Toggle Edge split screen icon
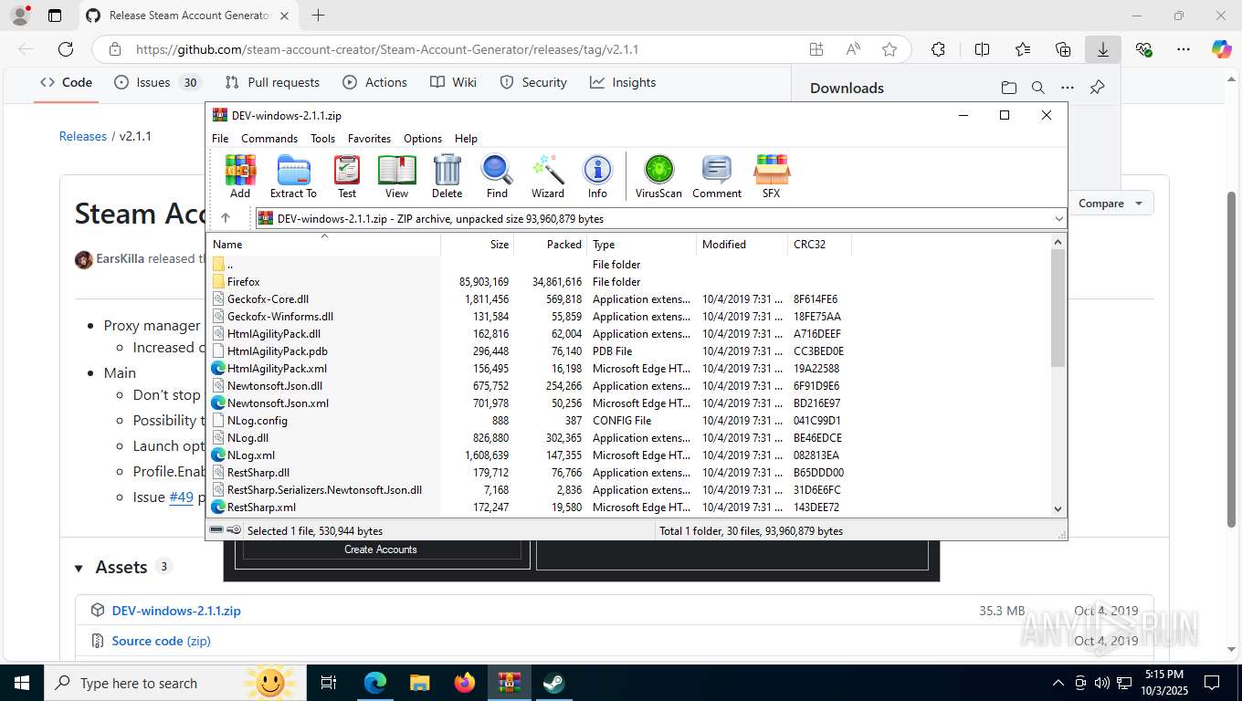This screenshot has height=701, width=1242. (x=982, y=49)
